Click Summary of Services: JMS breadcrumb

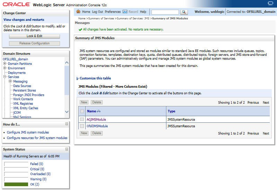coord(133,18)
